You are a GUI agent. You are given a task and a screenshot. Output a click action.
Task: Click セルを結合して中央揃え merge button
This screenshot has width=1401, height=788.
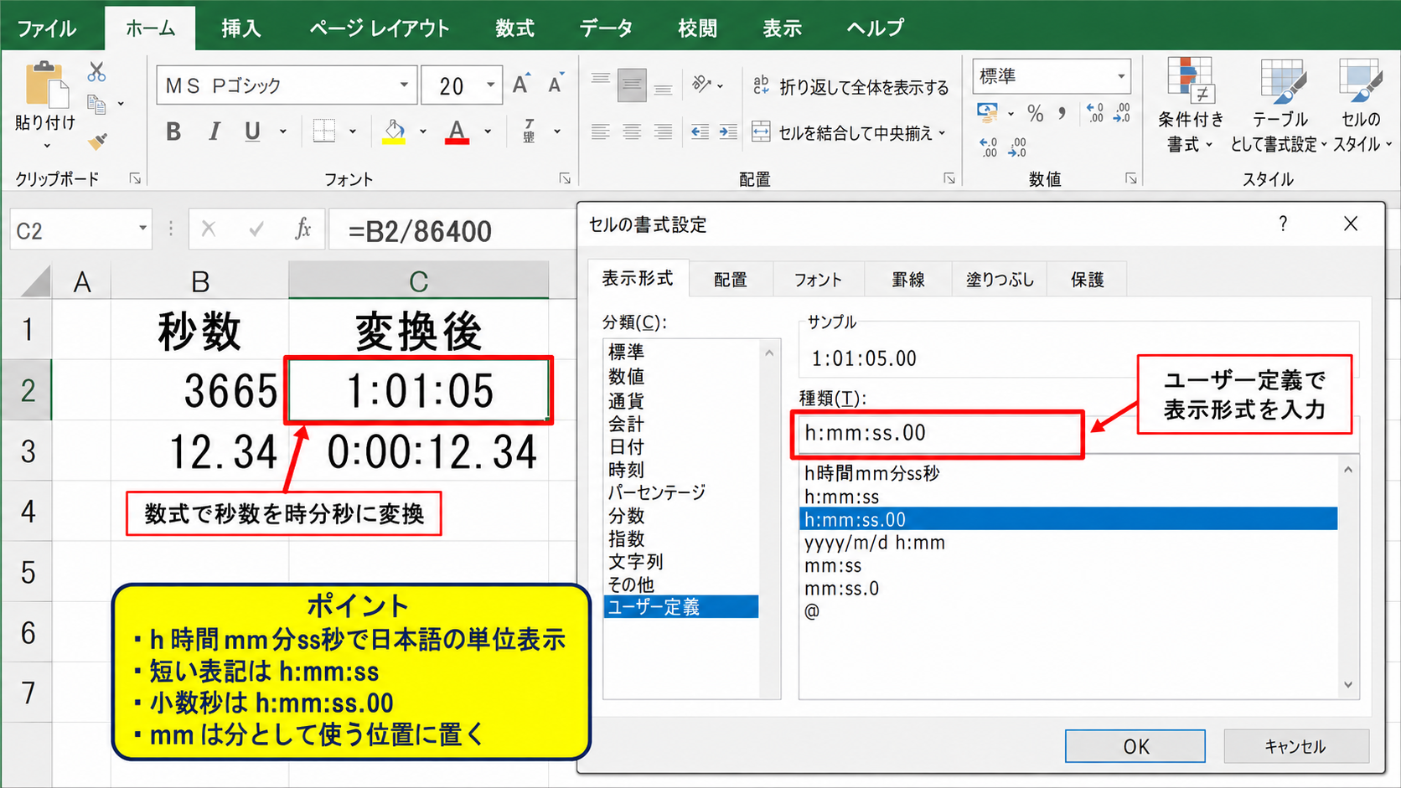pyautogui.click(x=842, y=132)
